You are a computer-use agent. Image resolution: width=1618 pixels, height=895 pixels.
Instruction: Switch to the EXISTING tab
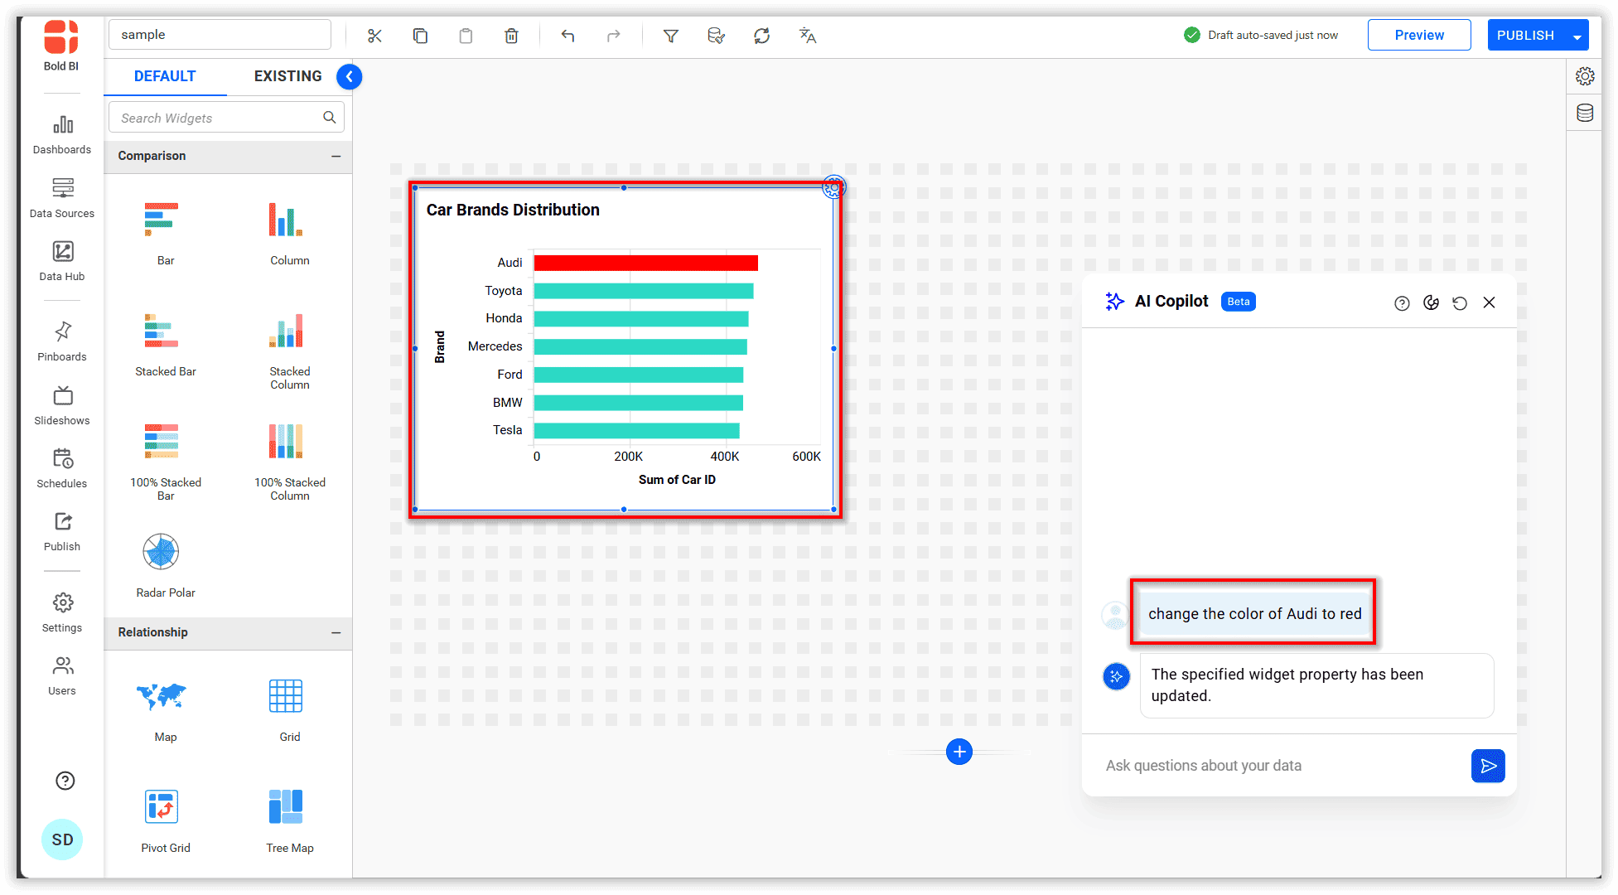[x=287, y=75]
